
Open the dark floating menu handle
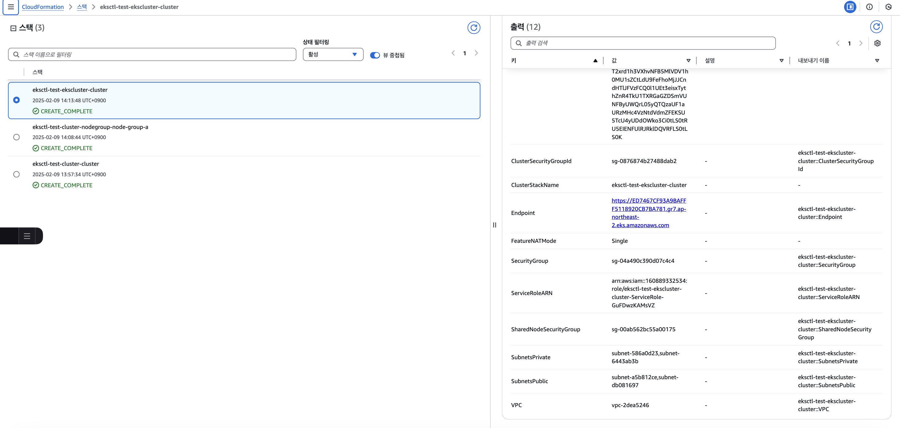(27, 236)
